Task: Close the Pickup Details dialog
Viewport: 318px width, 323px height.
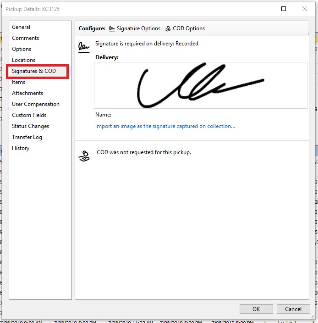Action: 305,9
